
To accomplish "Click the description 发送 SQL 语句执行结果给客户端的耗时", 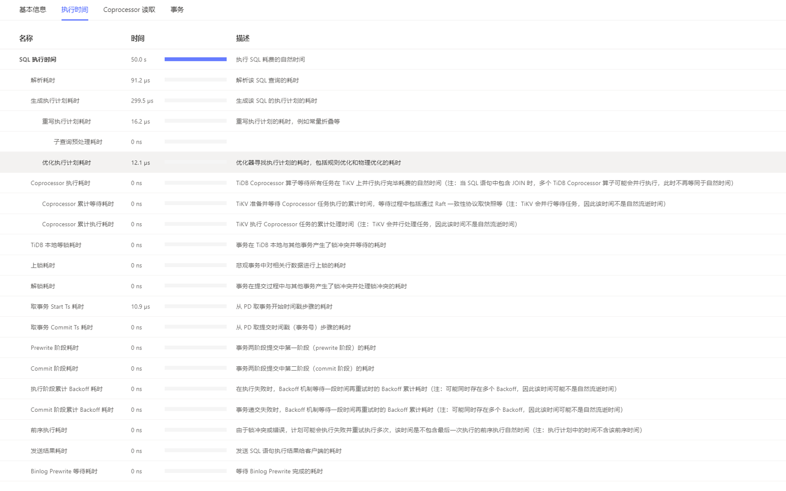I will [x=289, y=451].
